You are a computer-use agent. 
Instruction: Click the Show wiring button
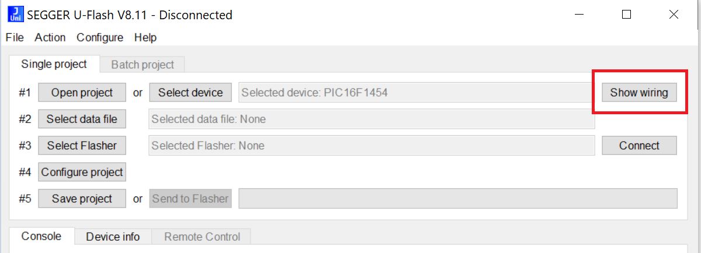tap(638, 92)
